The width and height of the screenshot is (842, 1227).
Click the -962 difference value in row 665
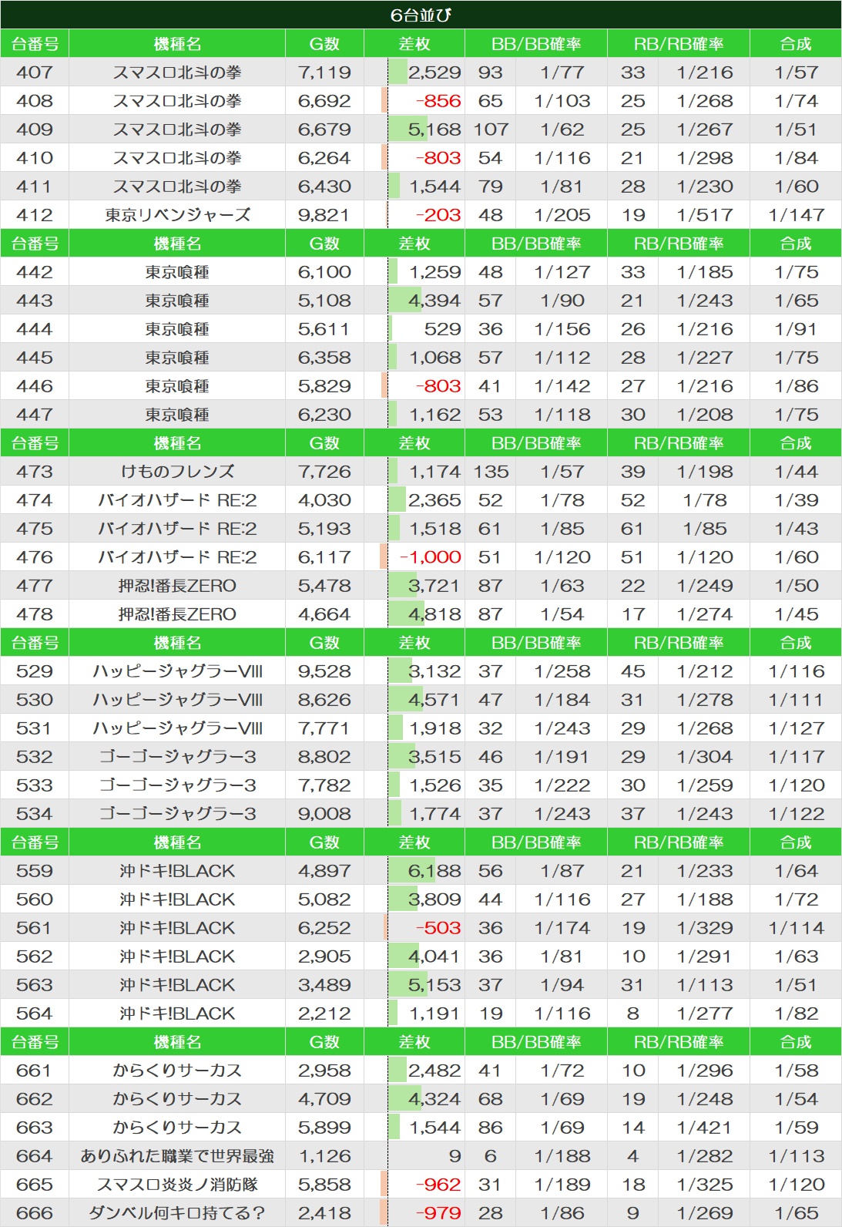click(438, 1185)
